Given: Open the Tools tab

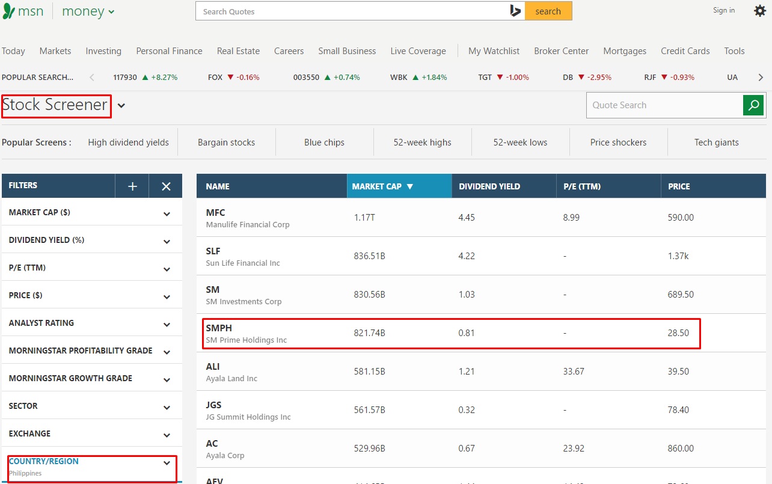Looking at the screenshot, I should tap(735, 51).
